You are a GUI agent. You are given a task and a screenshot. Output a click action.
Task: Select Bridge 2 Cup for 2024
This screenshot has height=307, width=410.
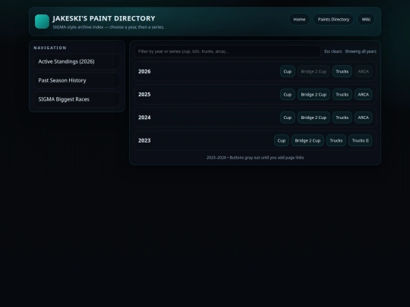pyautogui.click(x=314, y=117)
